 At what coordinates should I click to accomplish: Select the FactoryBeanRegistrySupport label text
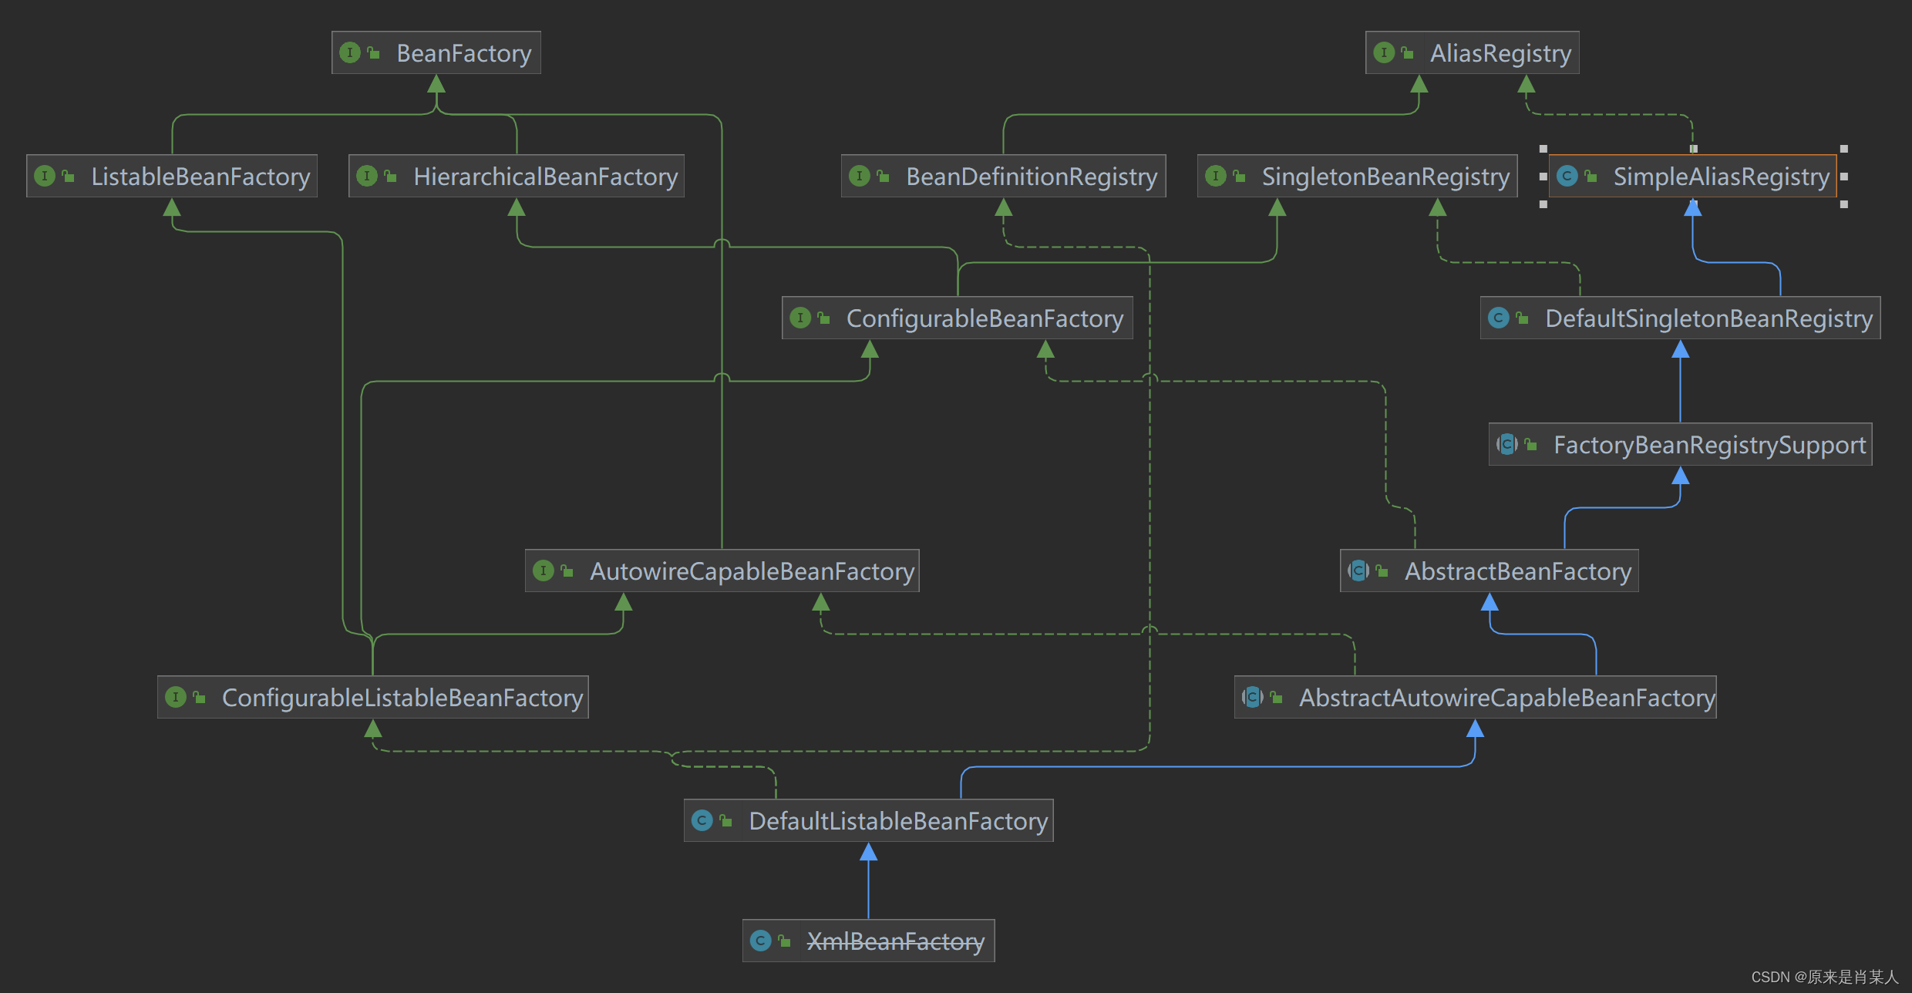1710,445
